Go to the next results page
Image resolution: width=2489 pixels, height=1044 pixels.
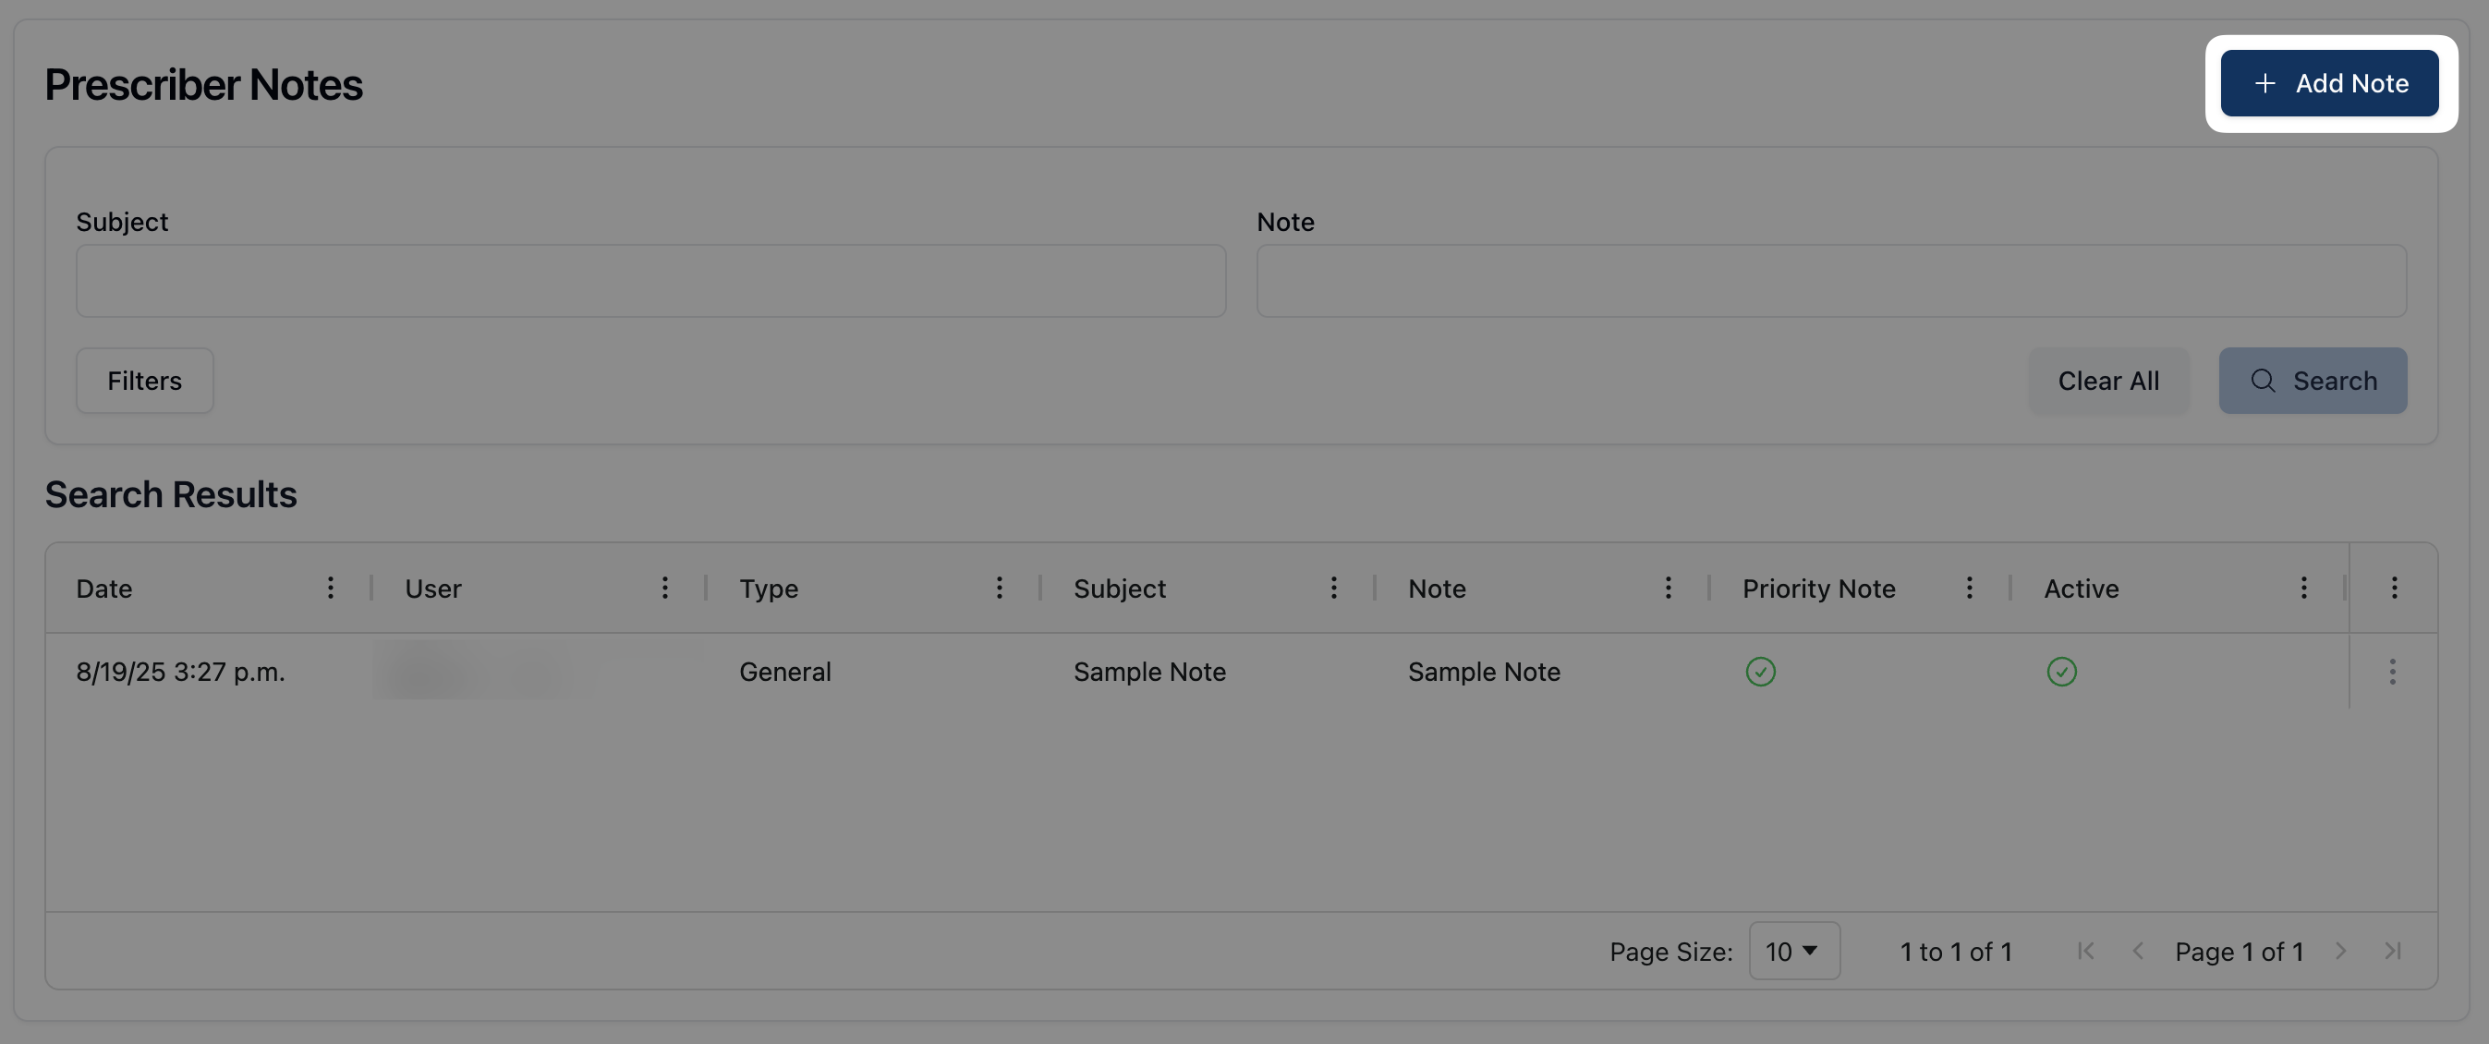(x=2340, y=952)
